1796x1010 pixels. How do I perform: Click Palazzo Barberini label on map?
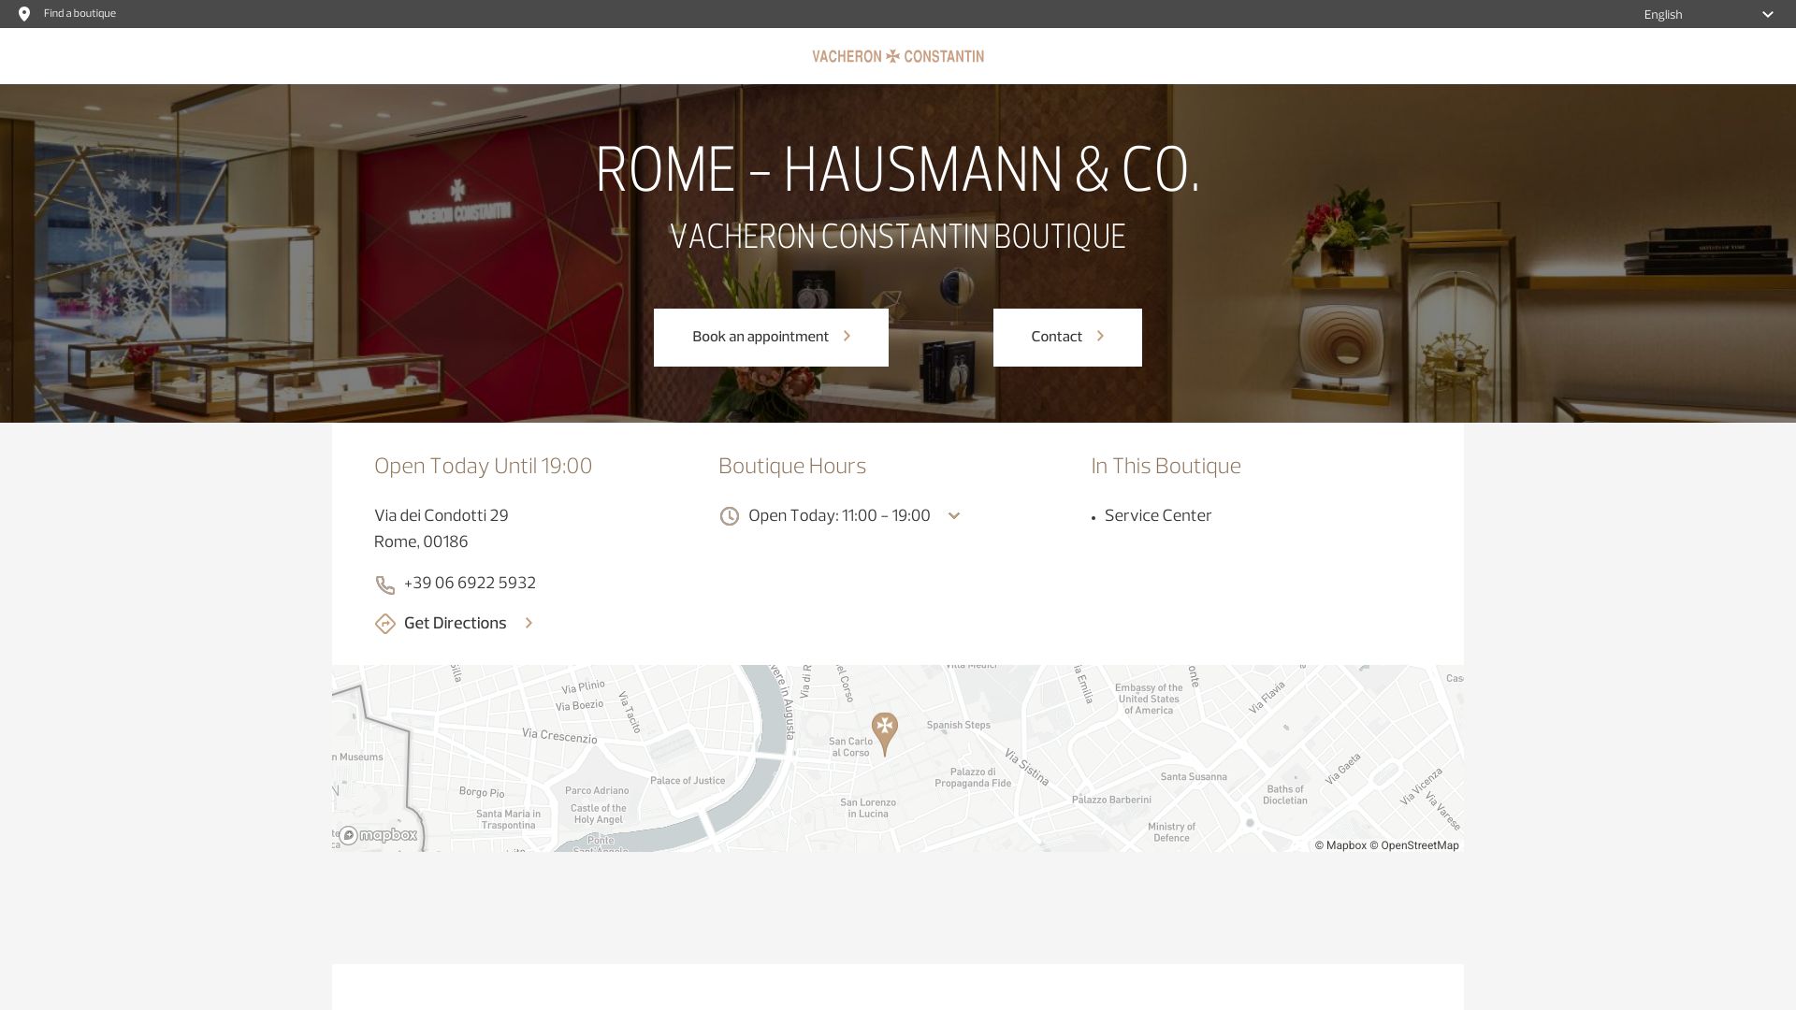[1111, 800]
